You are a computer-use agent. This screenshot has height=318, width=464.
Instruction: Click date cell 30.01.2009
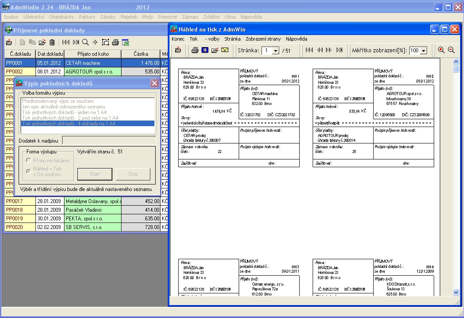pyautogui.click(x=50, y=218)
